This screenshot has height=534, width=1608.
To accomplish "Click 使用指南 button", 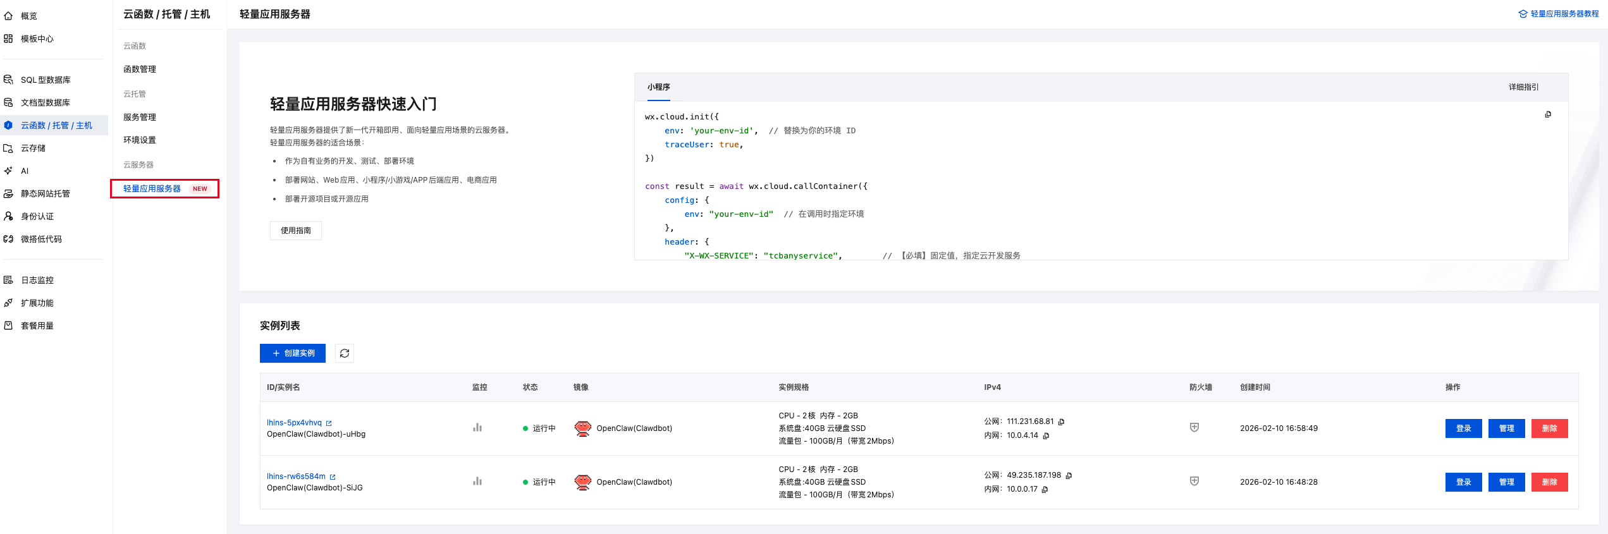I will coord(295,231).
